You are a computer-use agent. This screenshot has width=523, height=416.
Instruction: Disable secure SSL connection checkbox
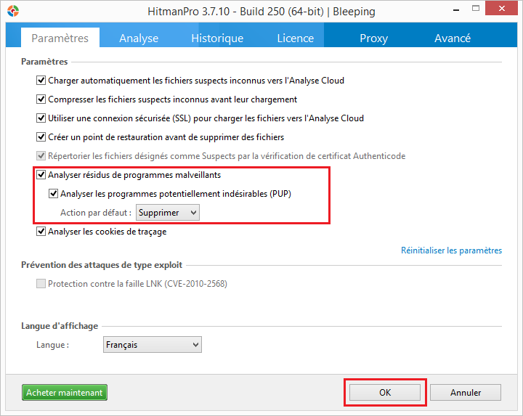pyautogui.click(x=41, y=118)
